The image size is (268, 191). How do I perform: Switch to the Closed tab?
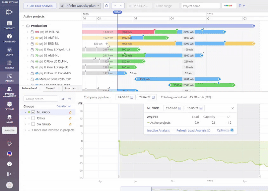pyautogui.click(x=50, y=88)
